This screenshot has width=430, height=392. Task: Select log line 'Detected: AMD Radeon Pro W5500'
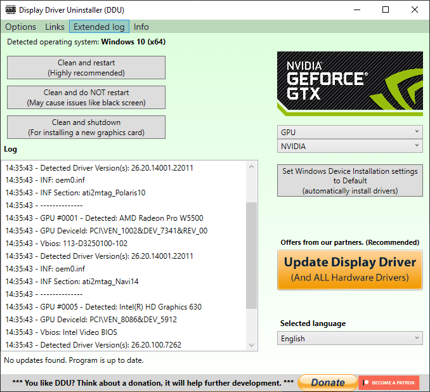coord(104,218)
